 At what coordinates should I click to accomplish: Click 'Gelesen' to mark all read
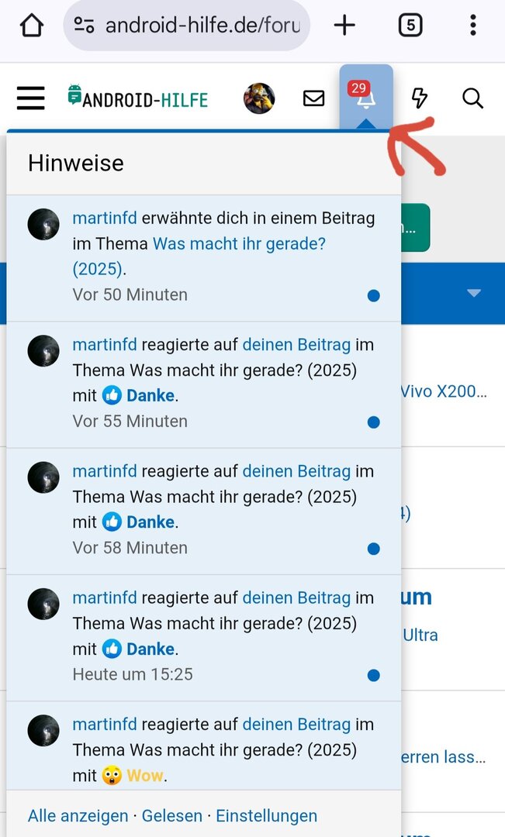(172, 816)
